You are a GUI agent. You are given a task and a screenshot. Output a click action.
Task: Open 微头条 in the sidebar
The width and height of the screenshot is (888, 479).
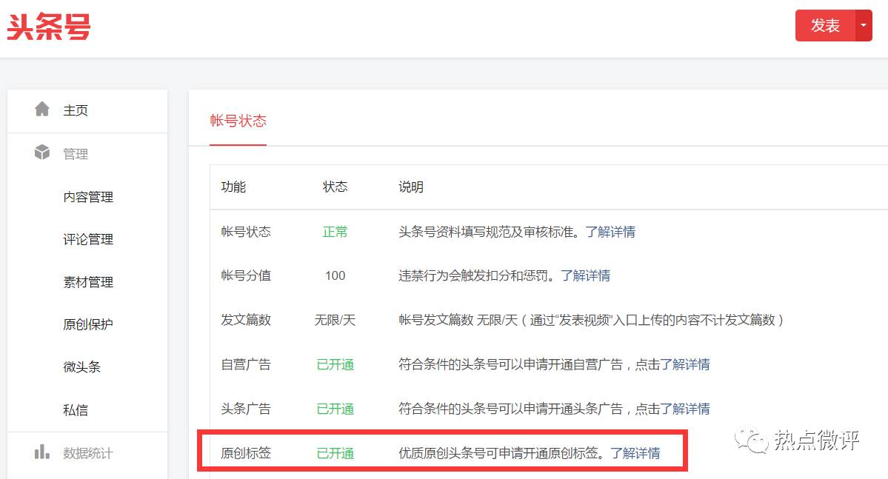[82, 367]
